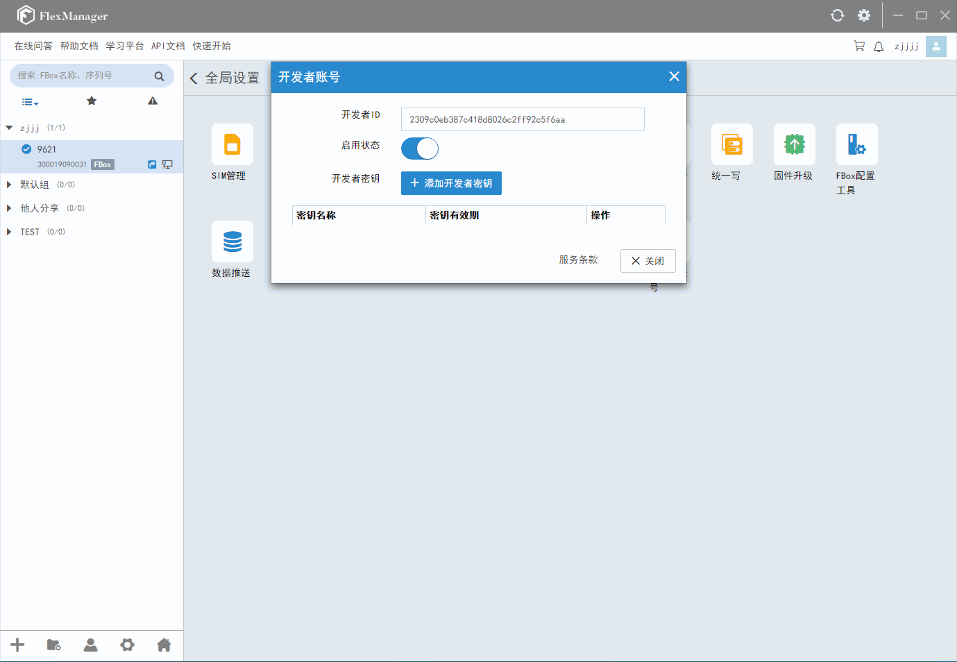Open the 统一写 icon
This screenshot has height=662, width=957.
pyautogui.click(x=731, y=144)
